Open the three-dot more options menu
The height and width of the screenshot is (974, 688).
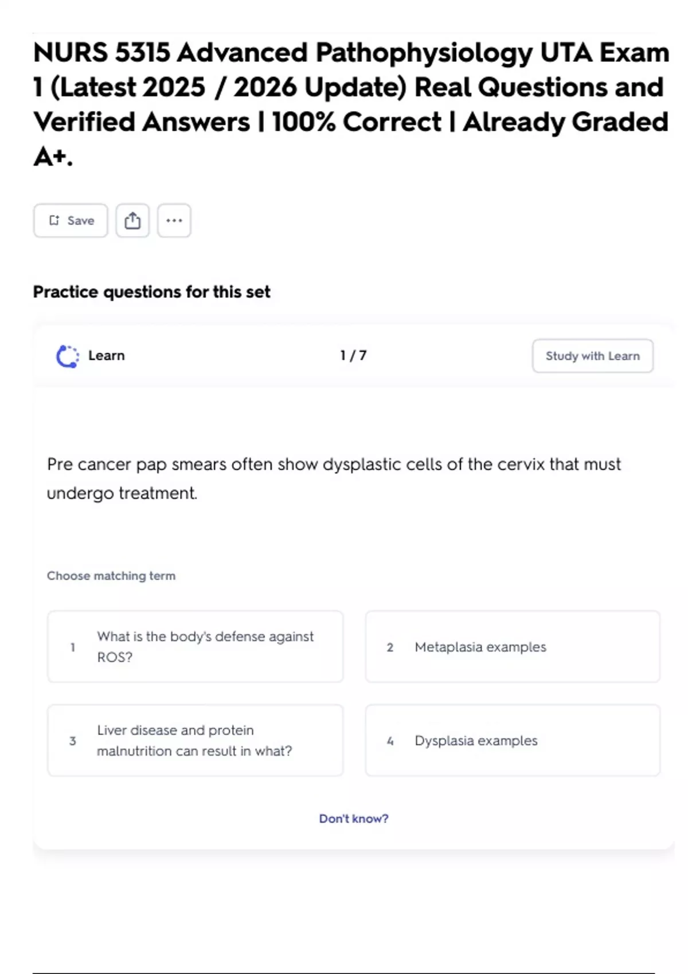coord(174,221)
